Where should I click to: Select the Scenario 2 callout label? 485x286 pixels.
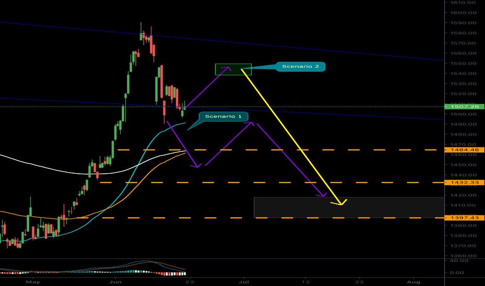click(x=300, y=67)
